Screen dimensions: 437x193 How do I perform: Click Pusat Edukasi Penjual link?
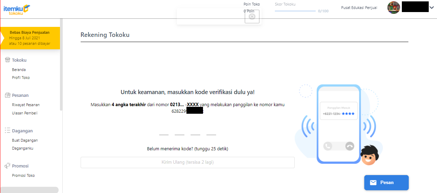click(x=359, y=8)
